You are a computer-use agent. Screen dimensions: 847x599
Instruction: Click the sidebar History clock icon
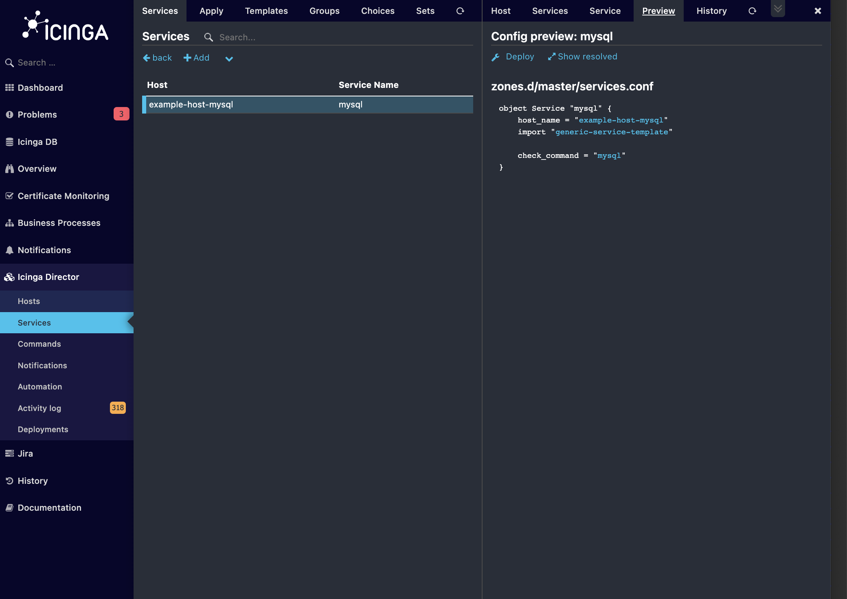point(9,481)
